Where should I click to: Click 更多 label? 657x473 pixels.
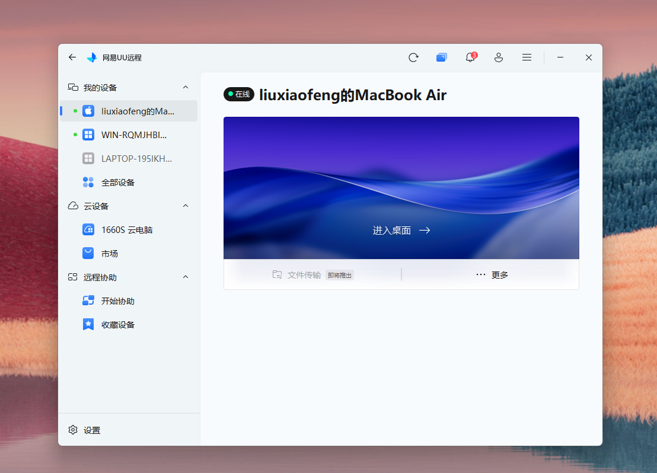[499, 275]
